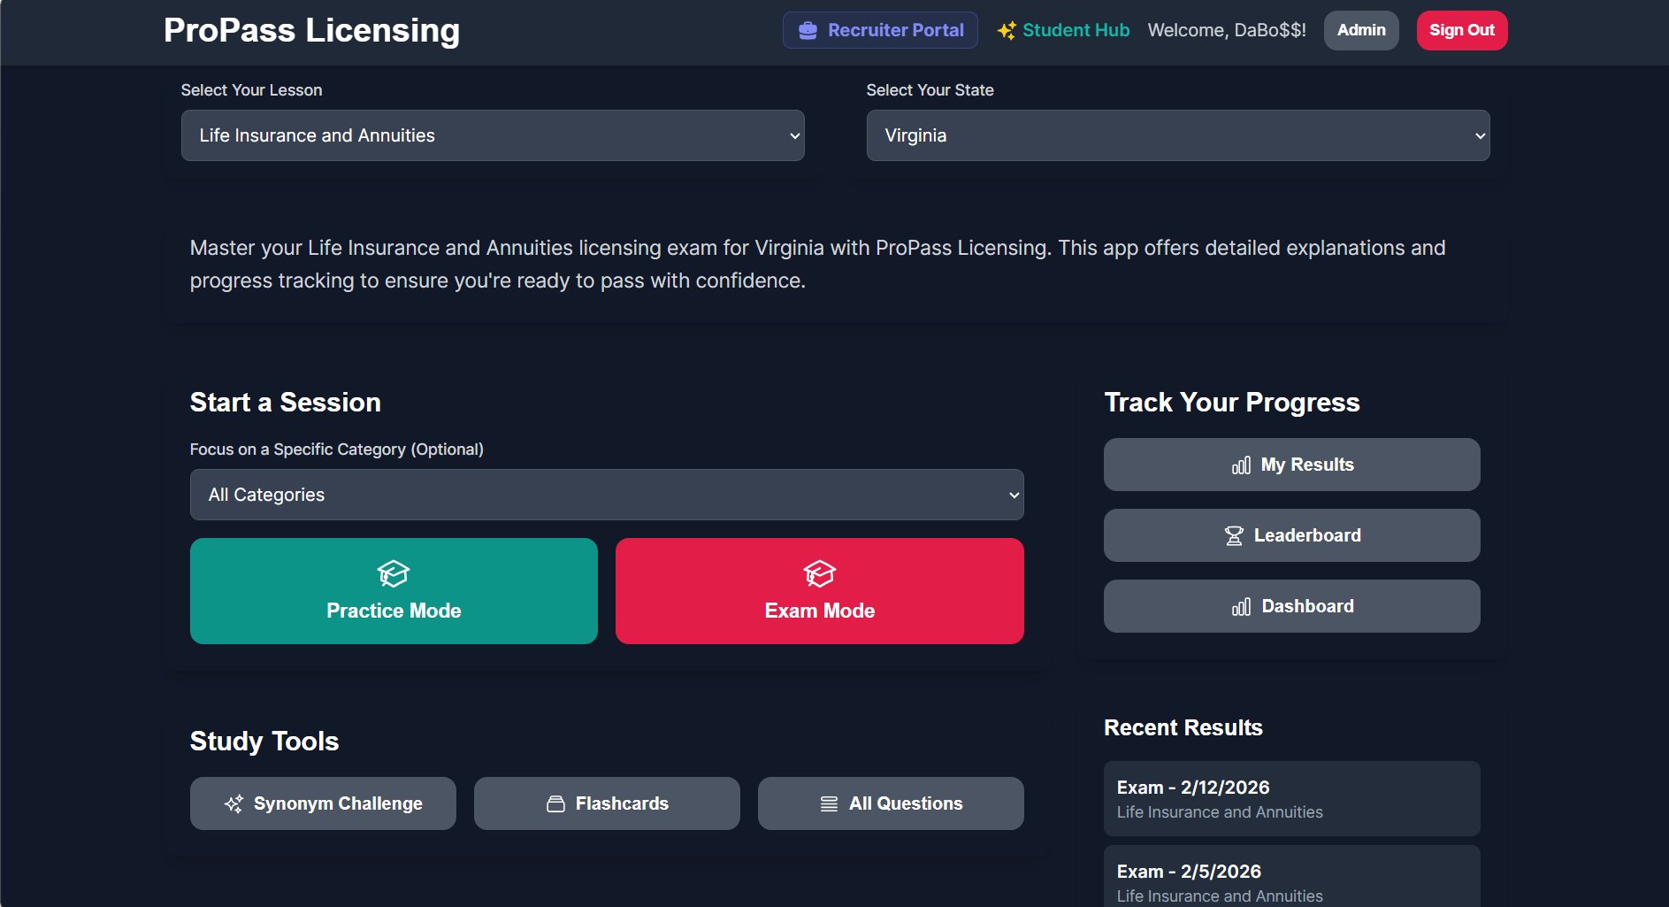The width and height of the screenshot is (1669, 907).
Task: Click the Welcome, DaBo$$! text
Action: pyautogui.click(x=1227, y=30)
